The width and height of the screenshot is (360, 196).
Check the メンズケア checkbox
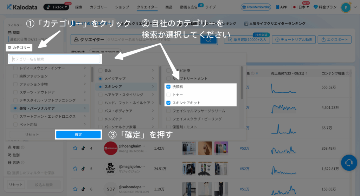coord(100,119)
